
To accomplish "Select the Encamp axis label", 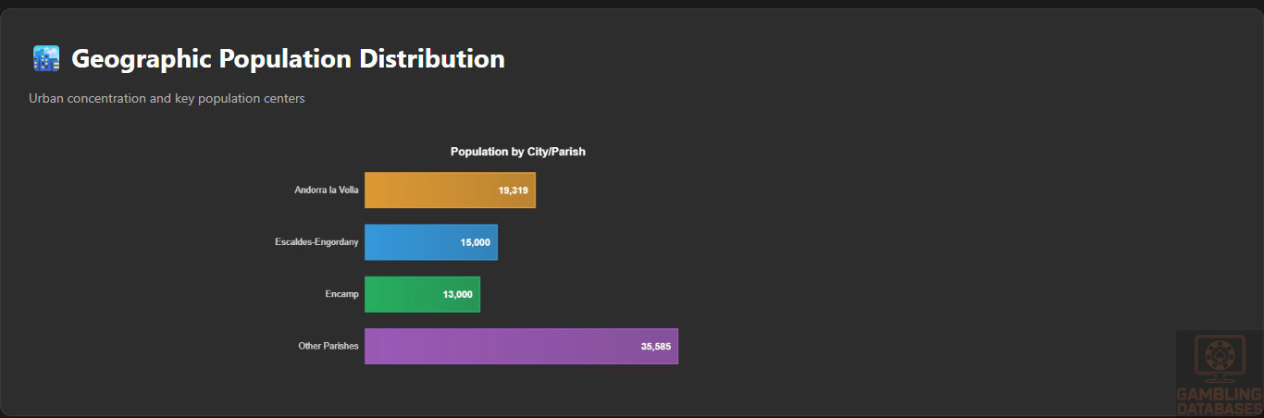I will click(x=341, y=294).
